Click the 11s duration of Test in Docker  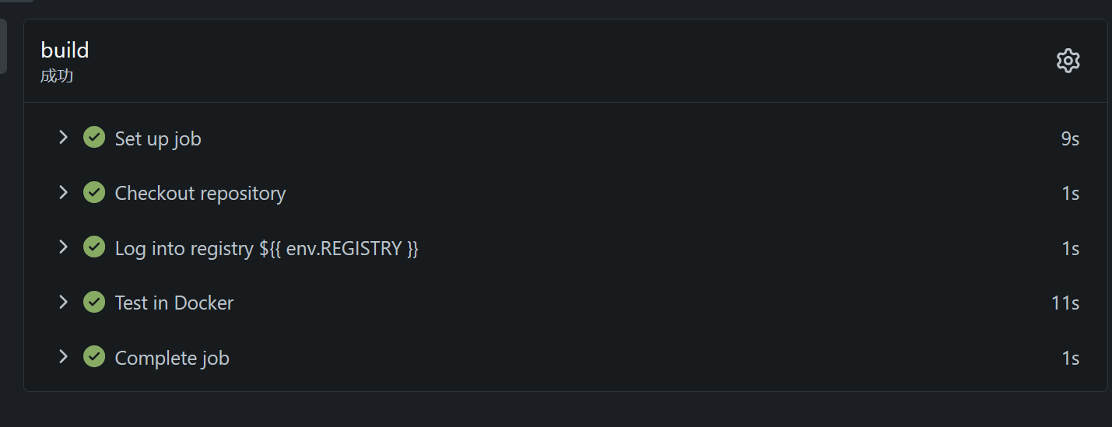point(1065,303)
